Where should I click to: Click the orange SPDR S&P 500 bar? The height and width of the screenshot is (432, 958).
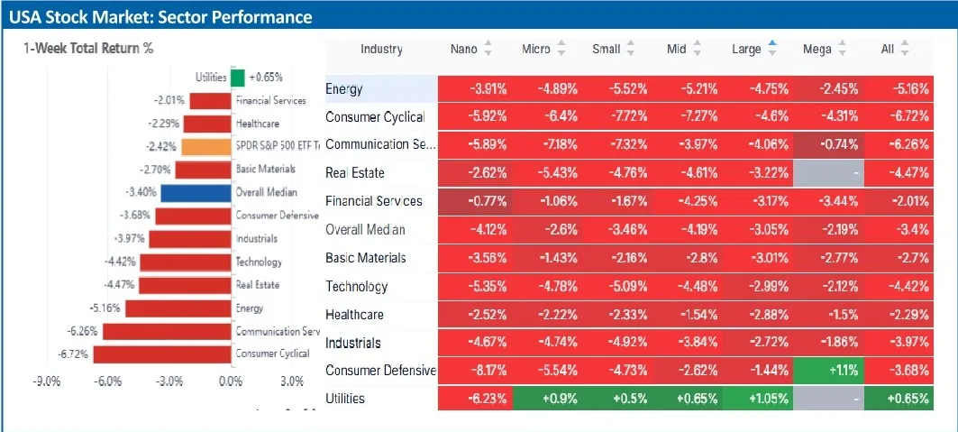[206, 146]
